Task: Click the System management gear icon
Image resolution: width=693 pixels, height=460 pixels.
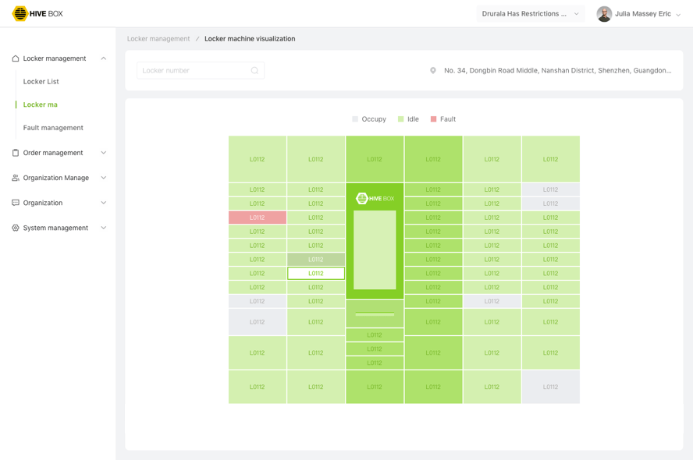Action: (x=16, y=228)
